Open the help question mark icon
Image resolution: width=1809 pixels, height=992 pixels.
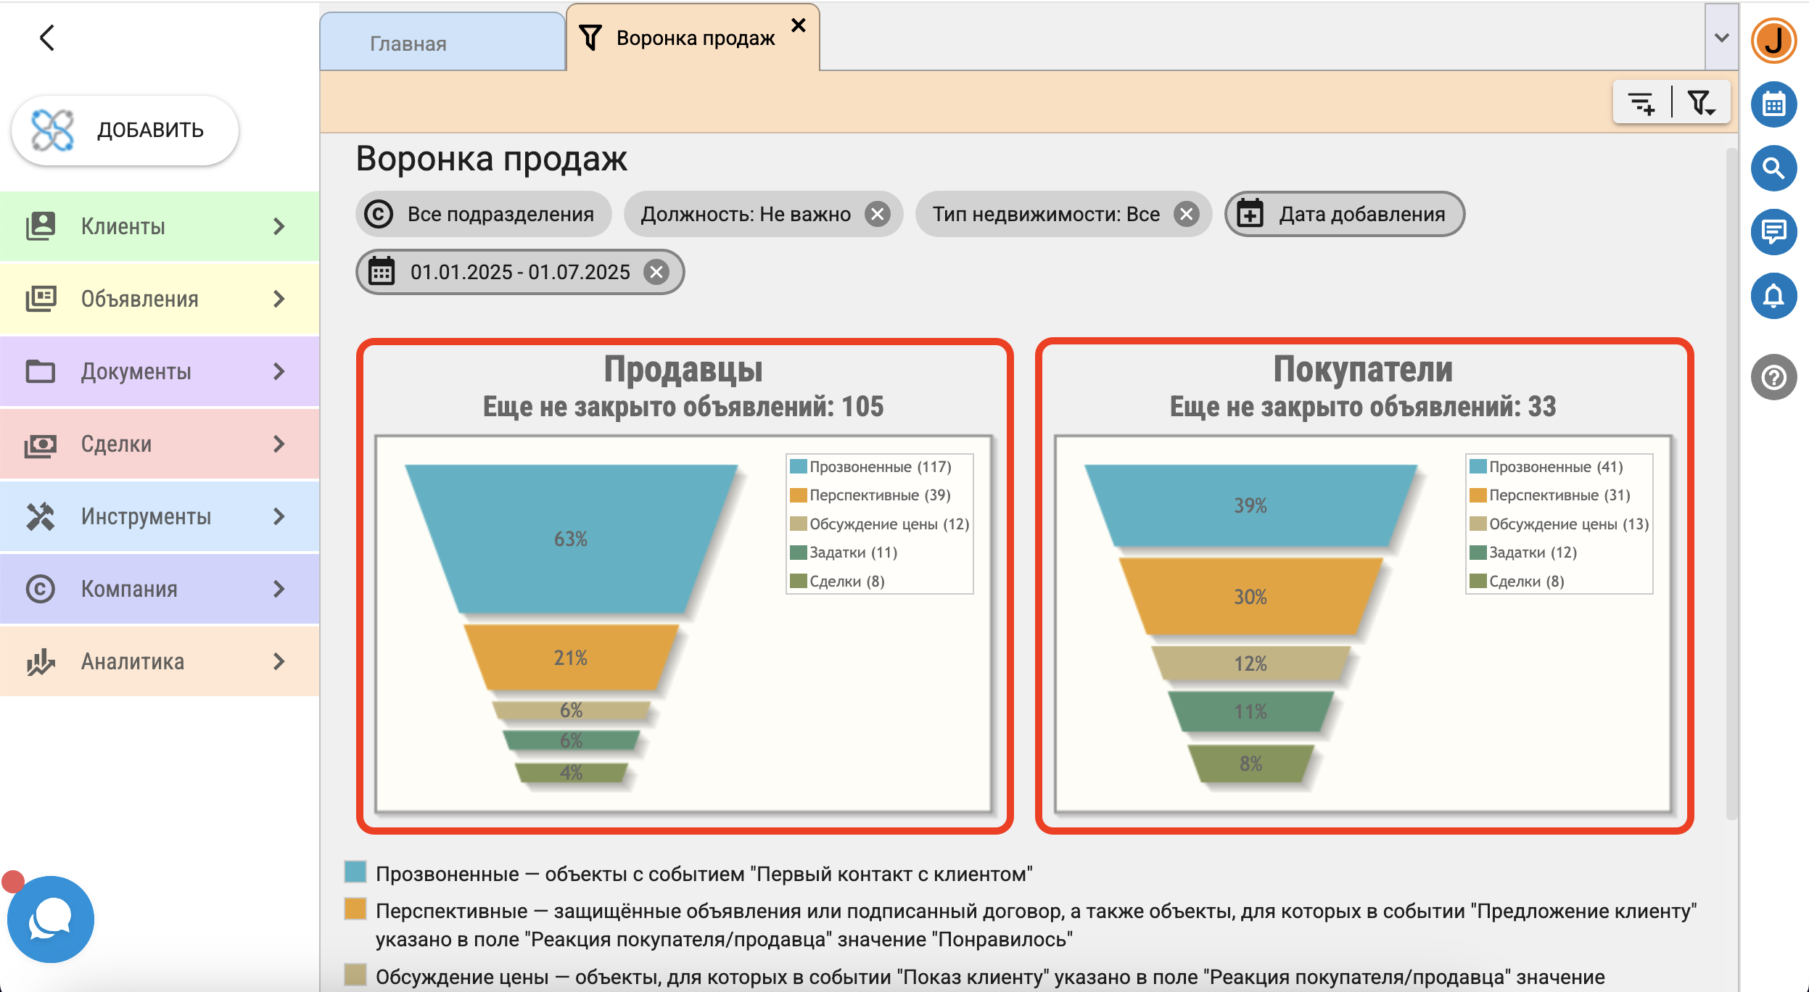click(x=1773, y=377)
